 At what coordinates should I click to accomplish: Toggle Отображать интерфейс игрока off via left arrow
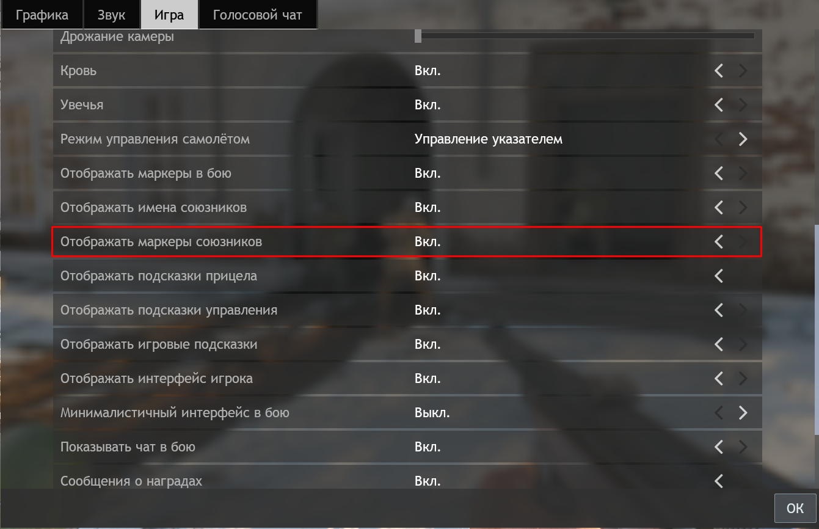[719, 379]
